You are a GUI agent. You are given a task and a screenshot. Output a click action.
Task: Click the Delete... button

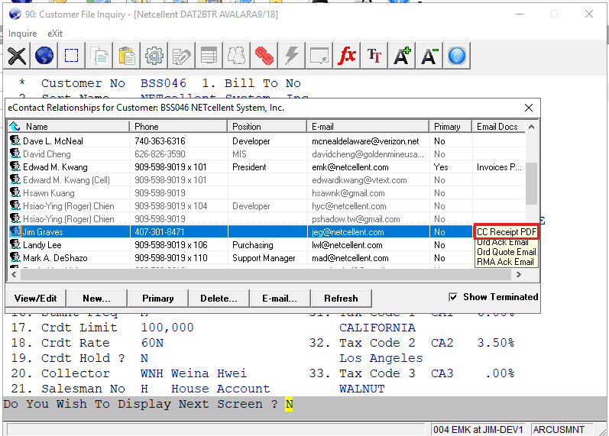219,298
